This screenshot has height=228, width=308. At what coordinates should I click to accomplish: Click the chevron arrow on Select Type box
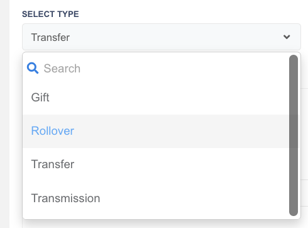click(287, 37)
